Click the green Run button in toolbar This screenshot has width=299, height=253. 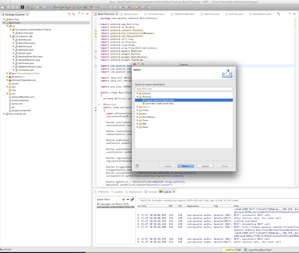61,7
